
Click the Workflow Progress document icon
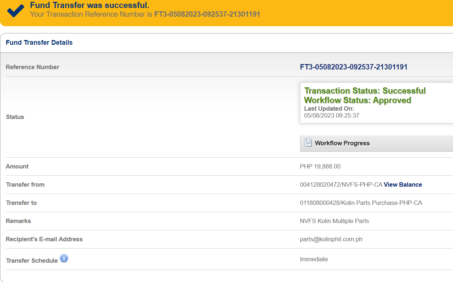click(x=308, y=143)
